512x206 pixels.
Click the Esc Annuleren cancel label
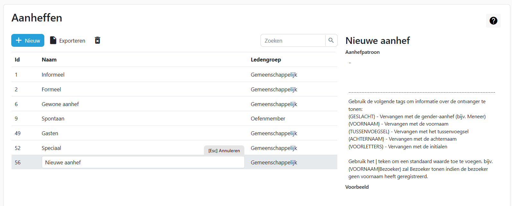(x=224, y=151)
